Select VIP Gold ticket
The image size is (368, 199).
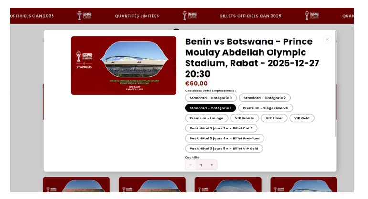coord(302,118)
